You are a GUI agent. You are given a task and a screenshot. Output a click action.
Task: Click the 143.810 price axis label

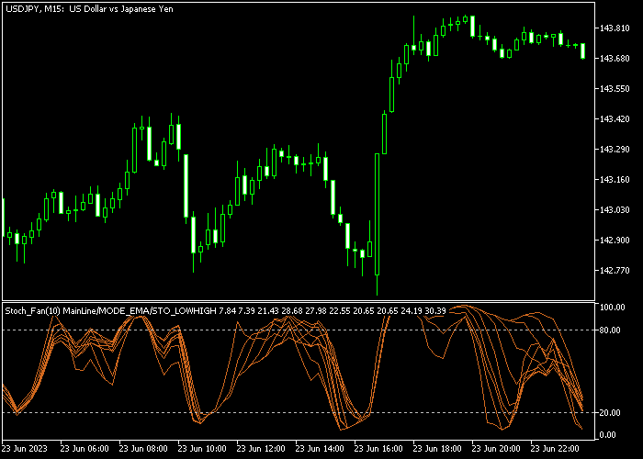click(615, 28)
